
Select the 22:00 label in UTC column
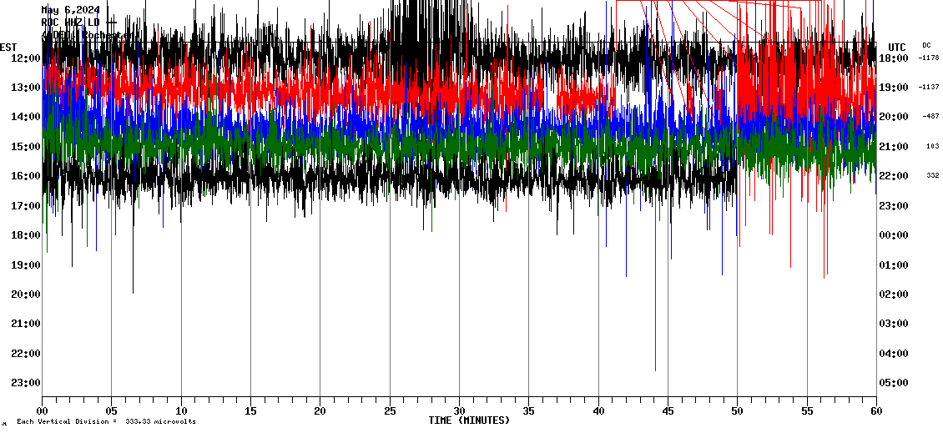(x=894, y=175)
